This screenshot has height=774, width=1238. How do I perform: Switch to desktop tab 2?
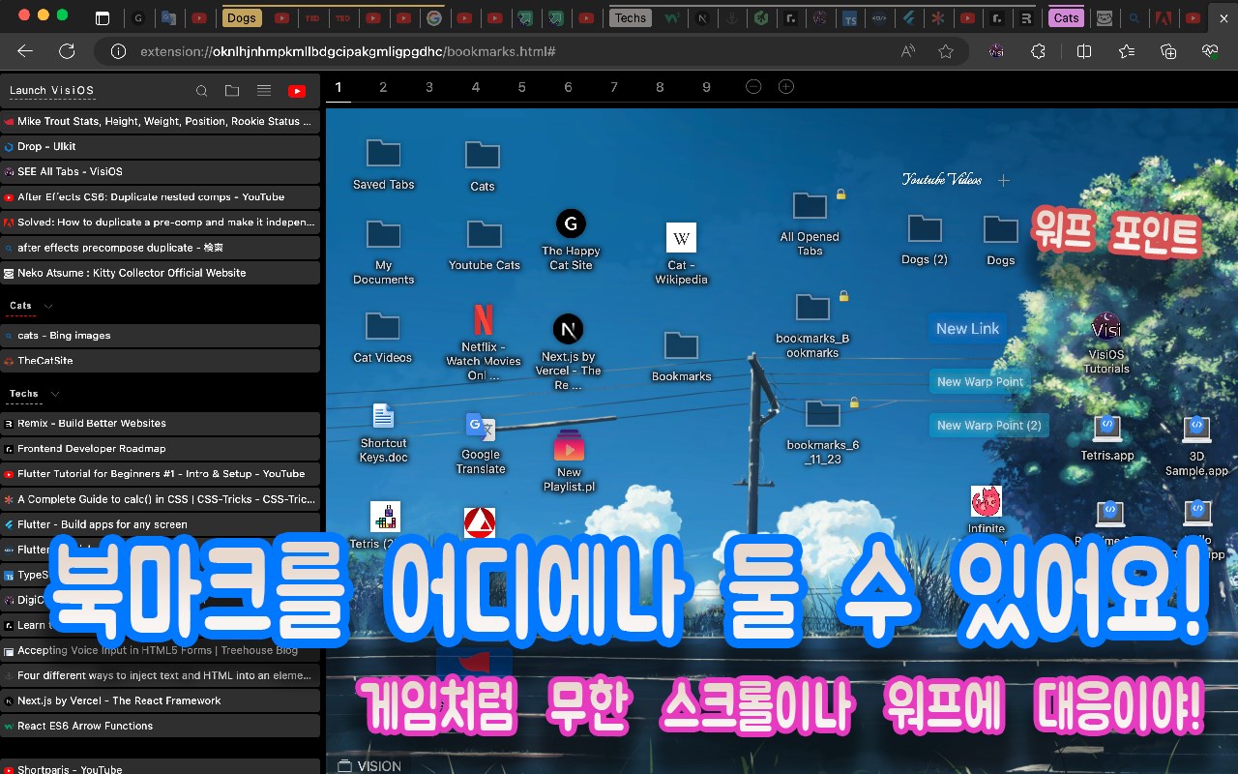(x=383, y=87)
